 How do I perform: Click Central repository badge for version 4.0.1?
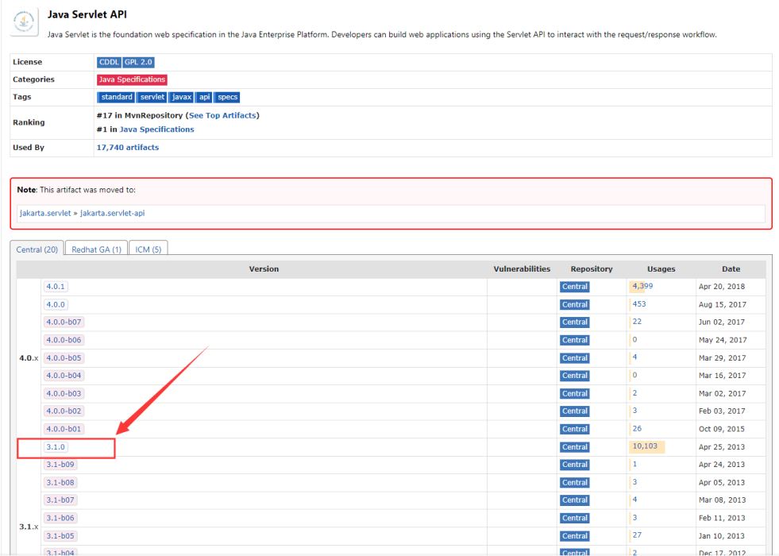(574, 287)
